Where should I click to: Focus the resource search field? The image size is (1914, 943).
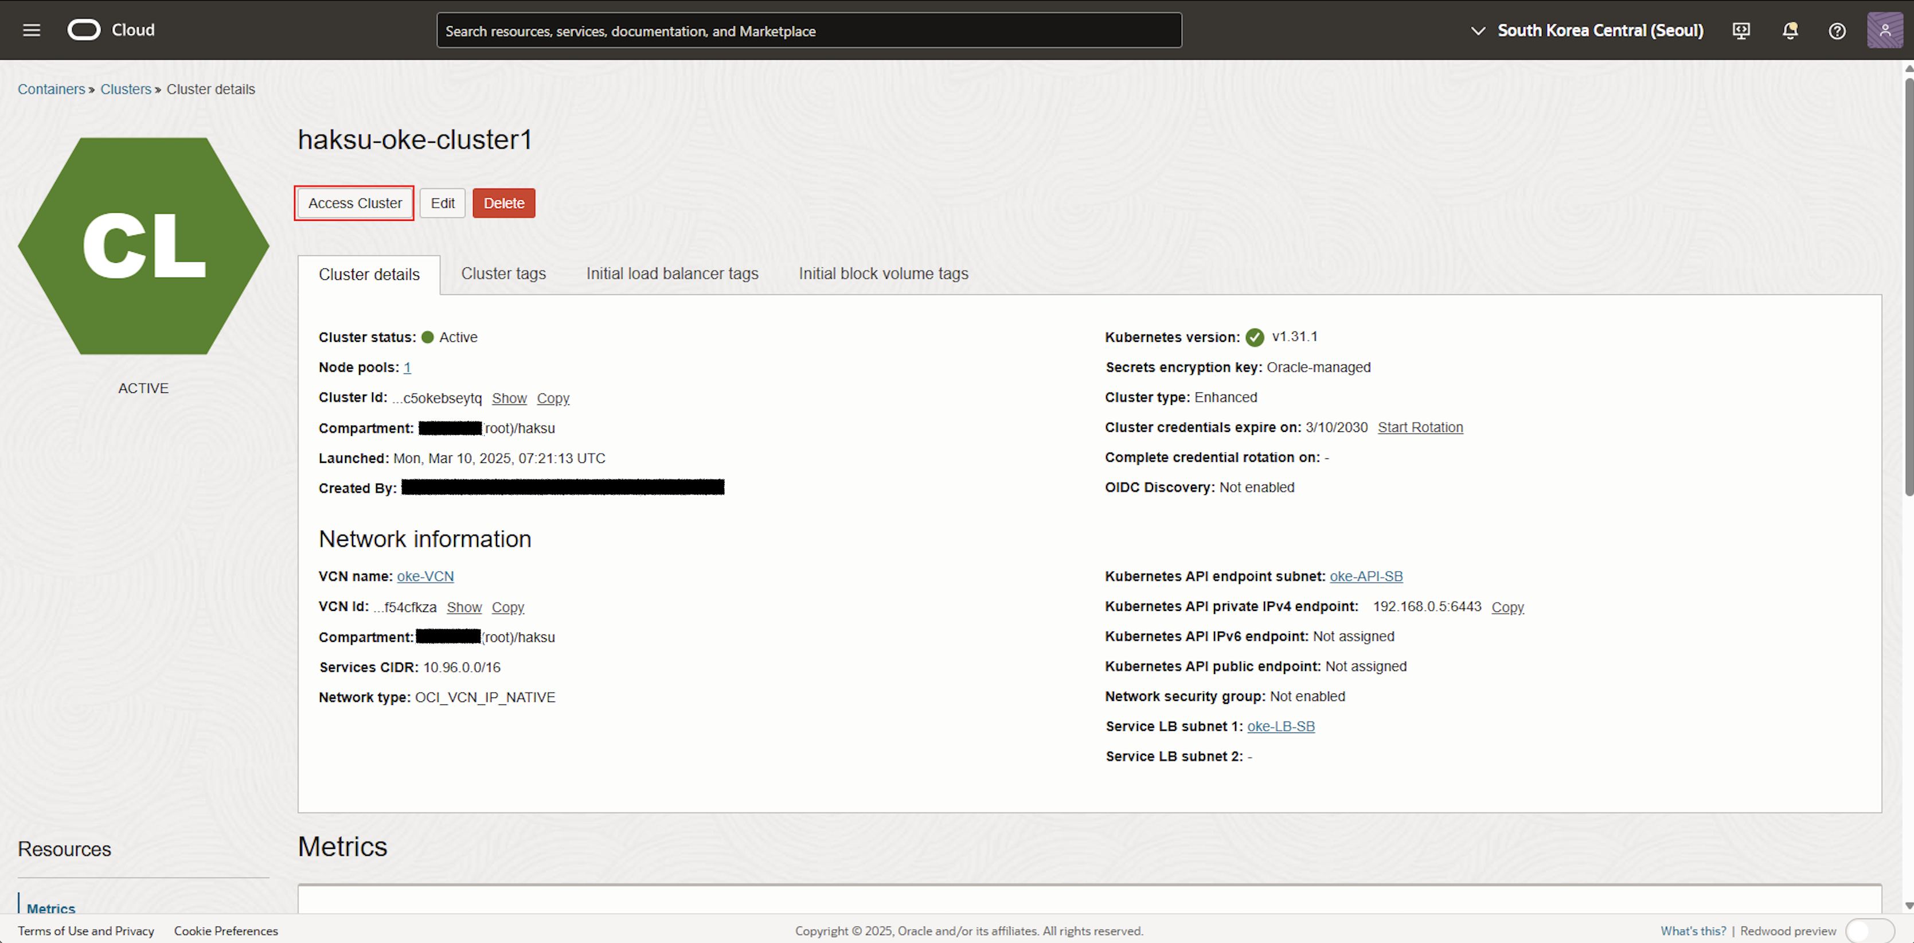808,30
